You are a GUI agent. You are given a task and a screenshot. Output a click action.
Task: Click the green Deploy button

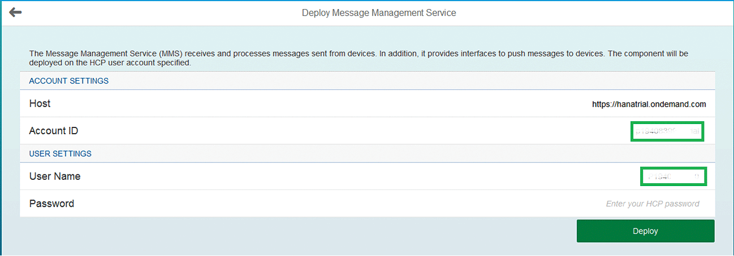(x=645, y=231)
